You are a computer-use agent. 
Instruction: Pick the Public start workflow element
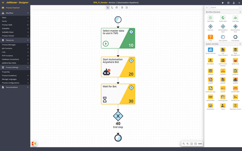tap(223, 18)
